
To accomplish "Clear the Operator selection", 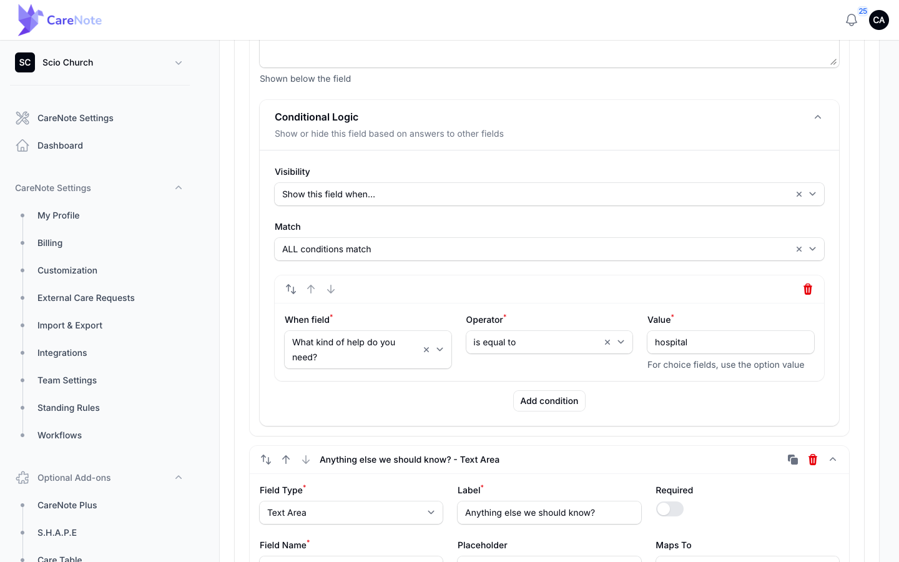I will point(607,342).
